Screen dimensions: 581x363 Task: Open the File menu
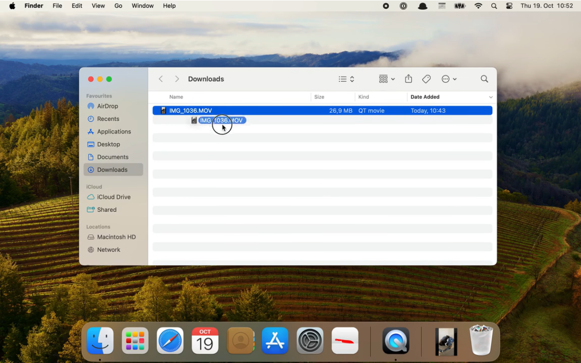pos(57,6)
